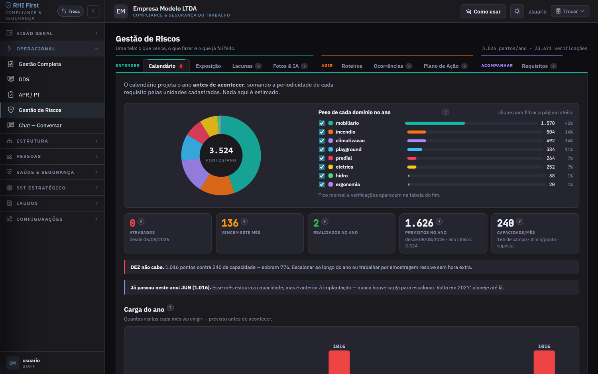Image resolution: width=598 pixels, height=374 pixels.
Task: Click the teal mobiliario progress bar
Action: click(435, 123)
